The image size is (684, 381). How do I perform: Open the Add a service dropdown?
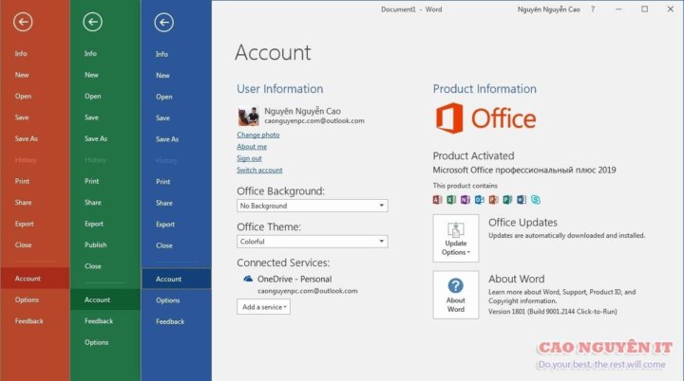point(264,307)
